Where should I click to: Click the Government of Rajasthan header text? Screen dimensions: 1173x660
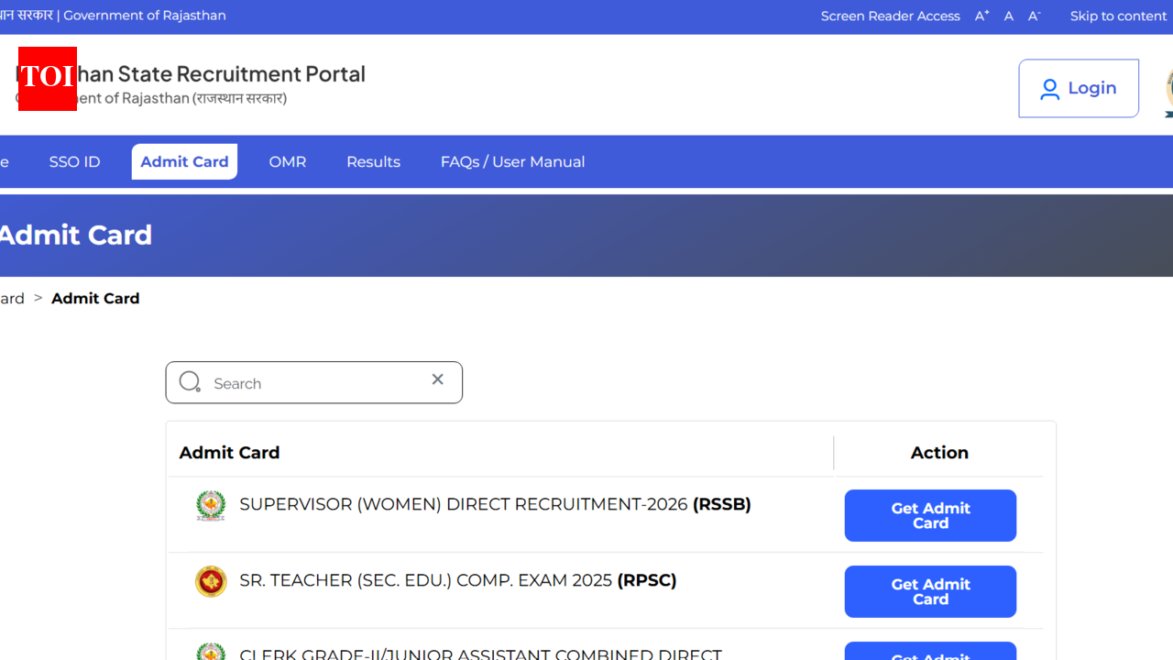(145, 16)
